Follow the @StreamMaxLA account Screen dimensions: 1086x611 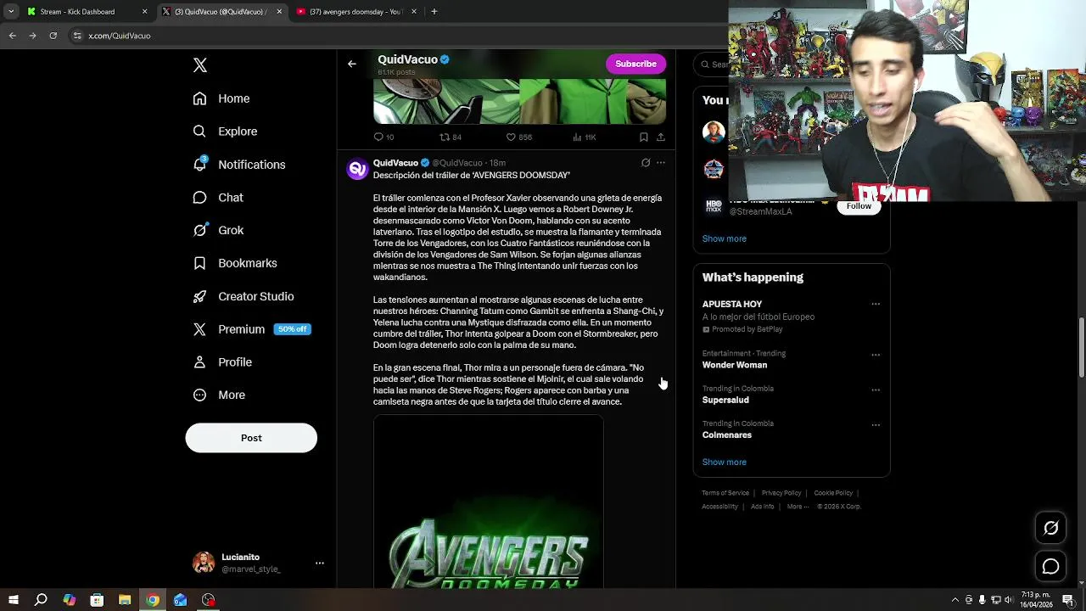click(859, 206)
